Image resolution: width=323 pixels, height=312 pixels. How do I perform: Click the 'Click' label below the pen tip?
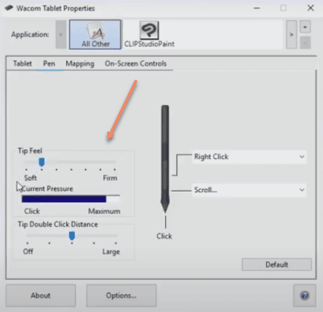click(164, 236)
